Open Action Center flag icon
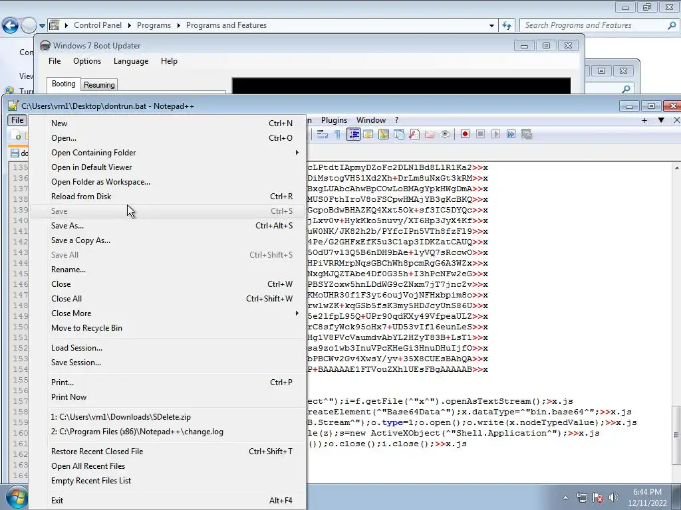The image size is (681, 510). [598, 497]
